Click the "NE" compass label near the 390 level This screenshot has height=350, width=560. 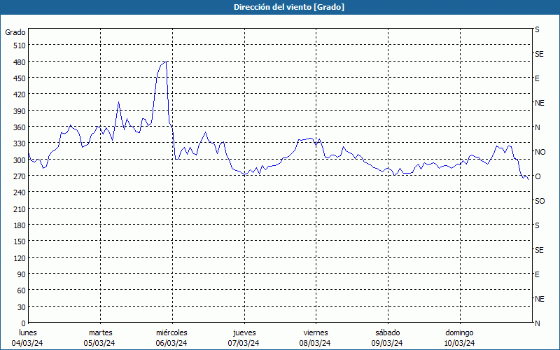(x=539, y=103)
